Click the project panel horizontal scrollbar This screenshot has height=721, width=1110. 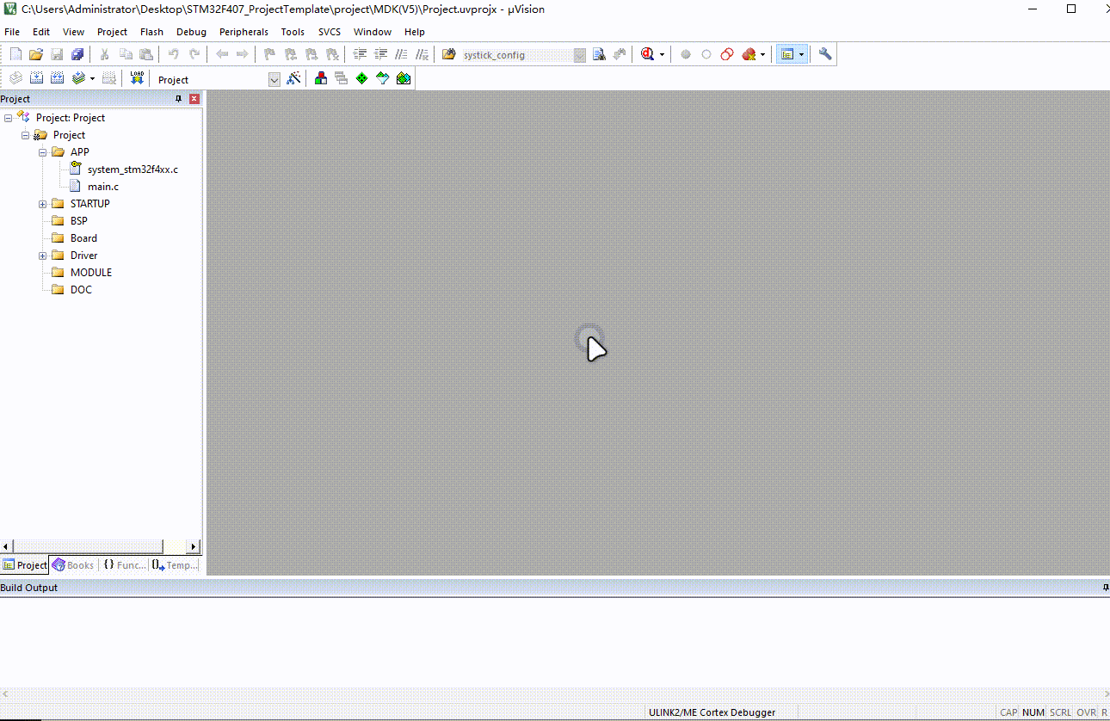click(88, 546)
